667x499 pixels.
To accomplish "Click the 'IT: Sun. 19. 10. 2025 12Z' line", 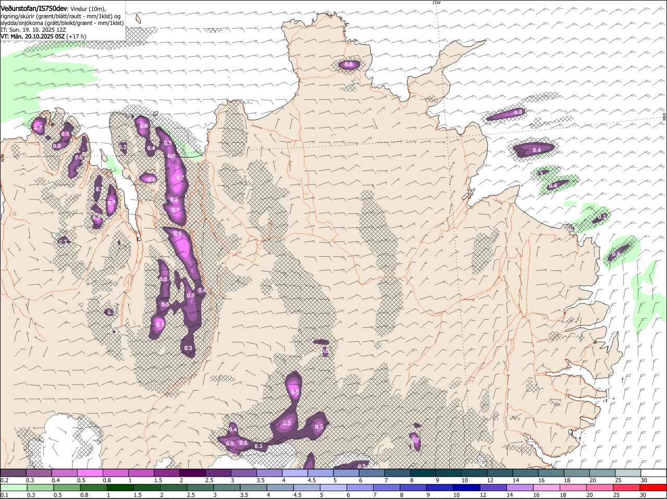I will pos(33,30).
